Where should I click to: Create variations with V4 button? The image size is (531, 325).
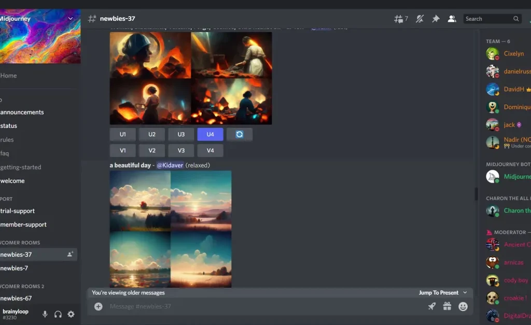211,150
